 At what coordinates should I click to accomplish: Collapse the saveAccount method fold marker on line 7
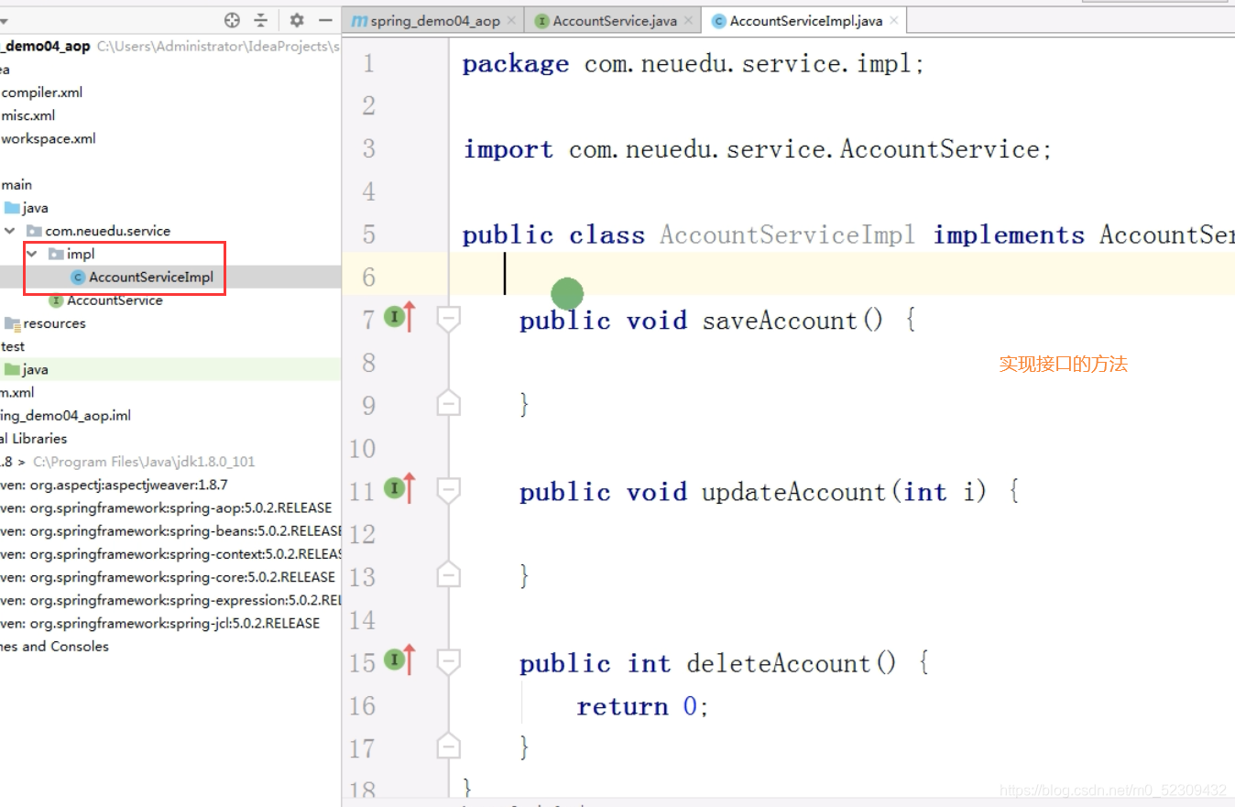[x=448, y=320]
